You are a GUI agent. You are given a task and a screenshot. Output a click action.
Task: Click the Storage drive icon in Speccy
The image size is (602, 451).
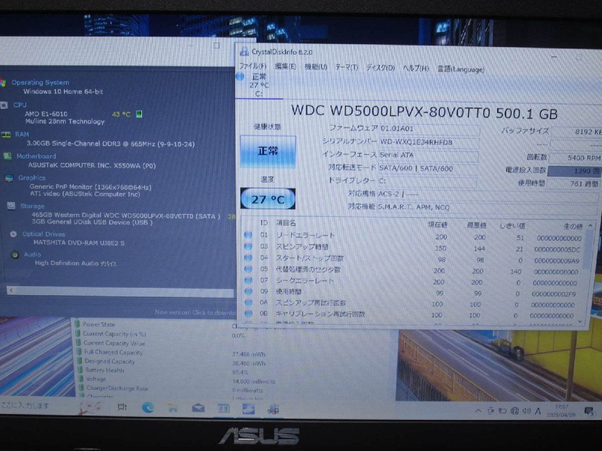[11, 205]
